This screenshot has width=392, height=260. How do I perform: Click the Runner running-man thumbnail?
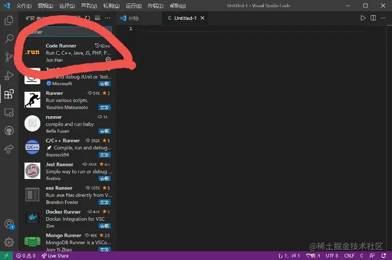(x=32, y=99)
